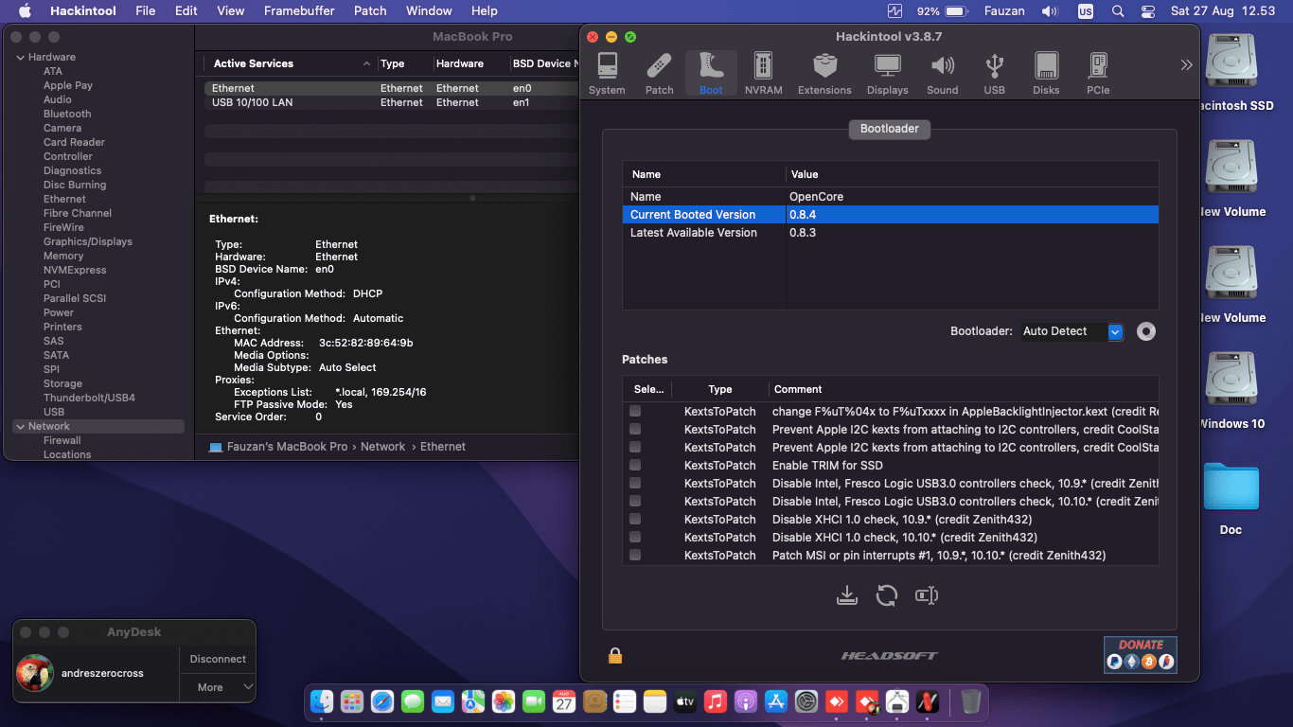
Task: Switch to the USB toolbar section
Action: [x=994, y=73]
